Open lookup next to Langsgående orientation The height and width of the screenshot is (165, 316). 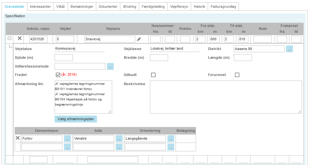coord(171,139)
